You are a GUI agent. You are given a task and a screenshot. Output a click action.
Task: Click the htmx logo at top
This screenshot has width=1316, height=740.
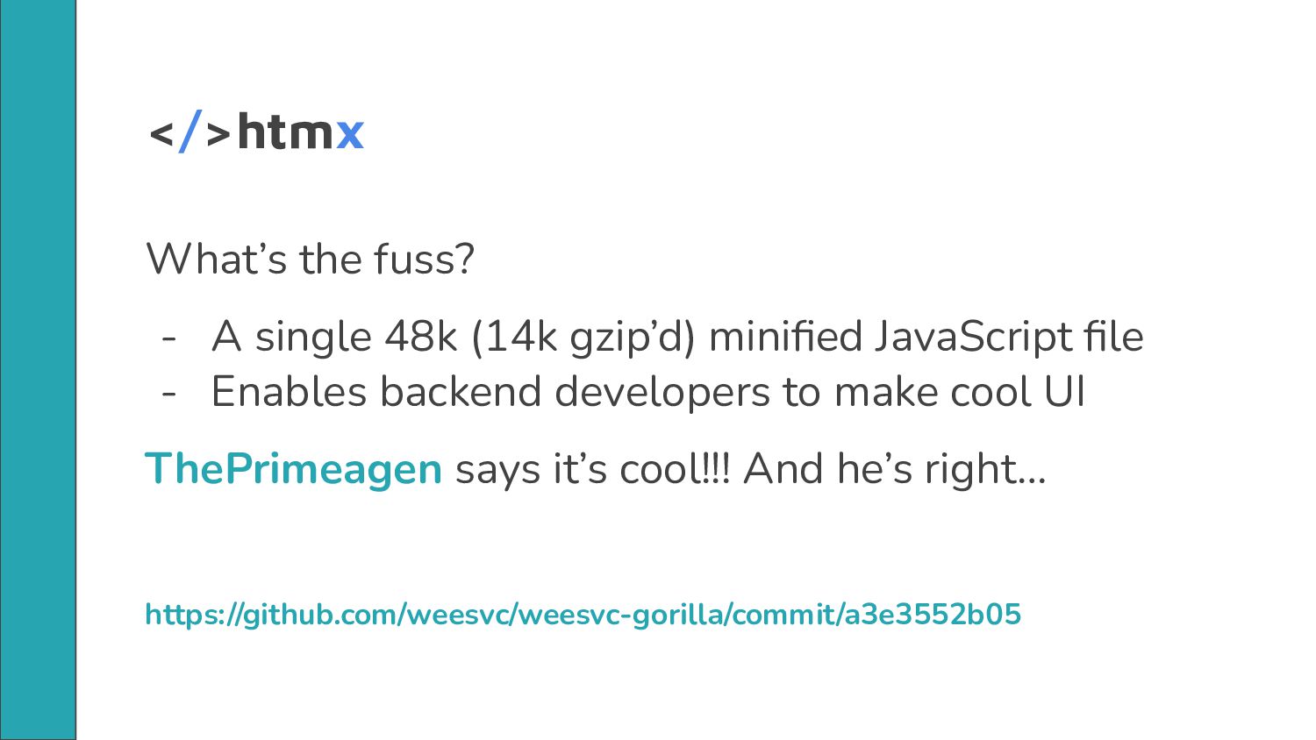[256, 132]
